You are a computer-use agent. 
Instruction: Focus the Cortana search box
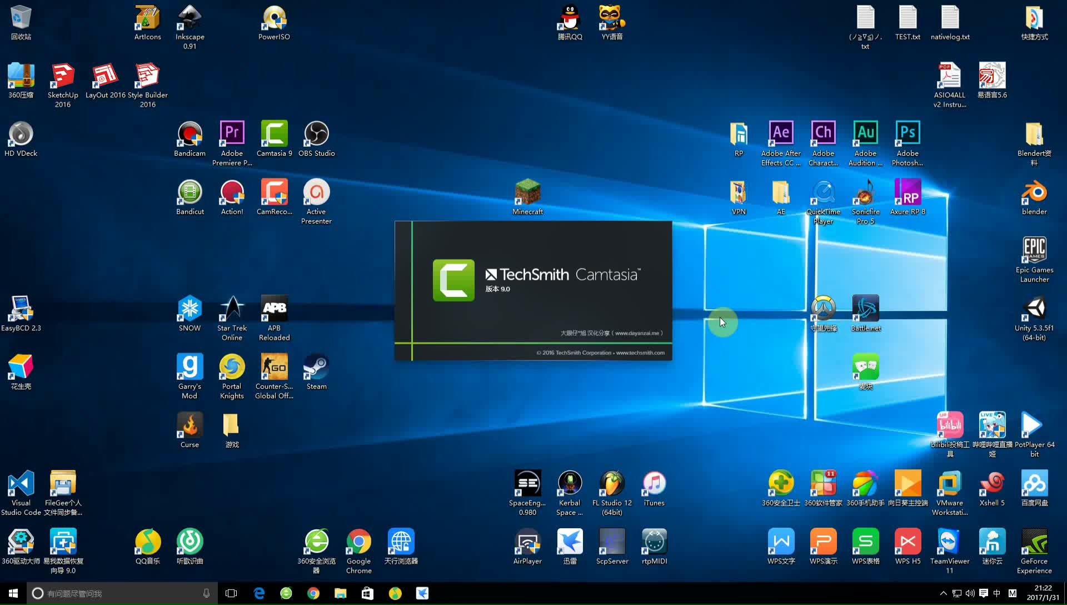point(122,593)
